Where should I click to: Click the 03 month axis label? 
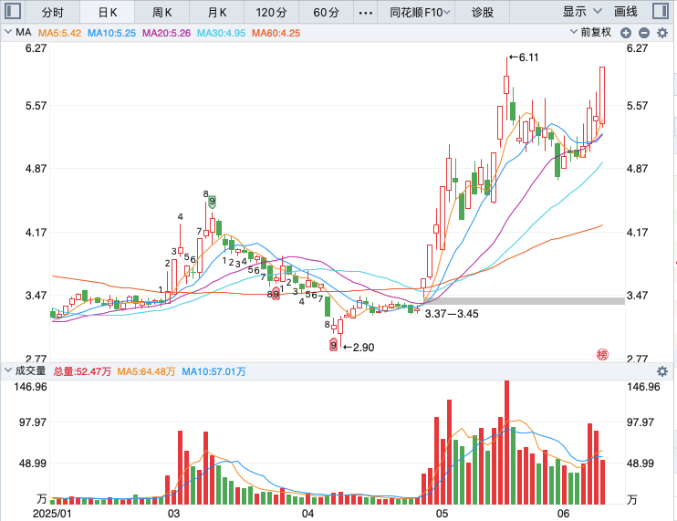tap(173, 514)
